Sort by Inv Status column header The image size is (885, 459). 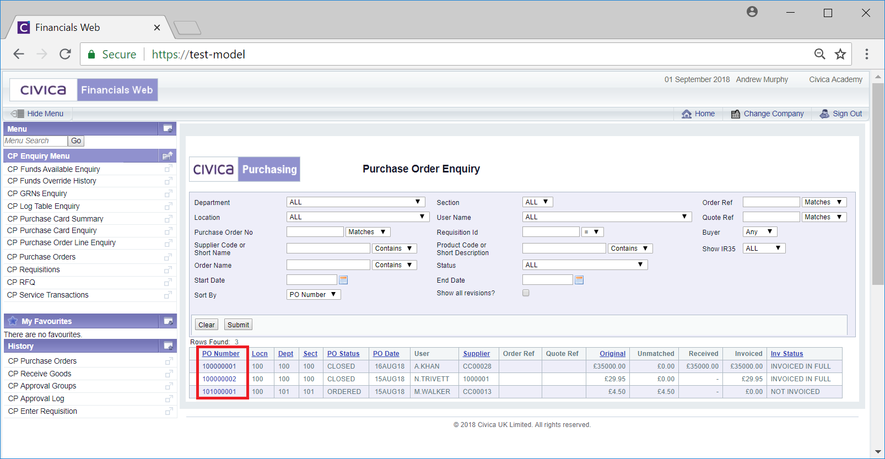click(x=786, y=354)
